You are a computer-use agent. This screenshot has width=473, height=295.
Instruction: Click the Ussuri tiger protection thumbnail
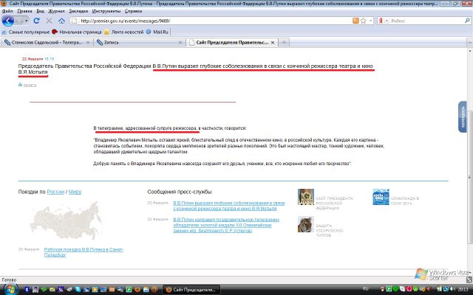point(305,223)
